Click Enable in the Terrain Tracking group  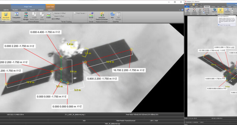[x=48, y=15]
